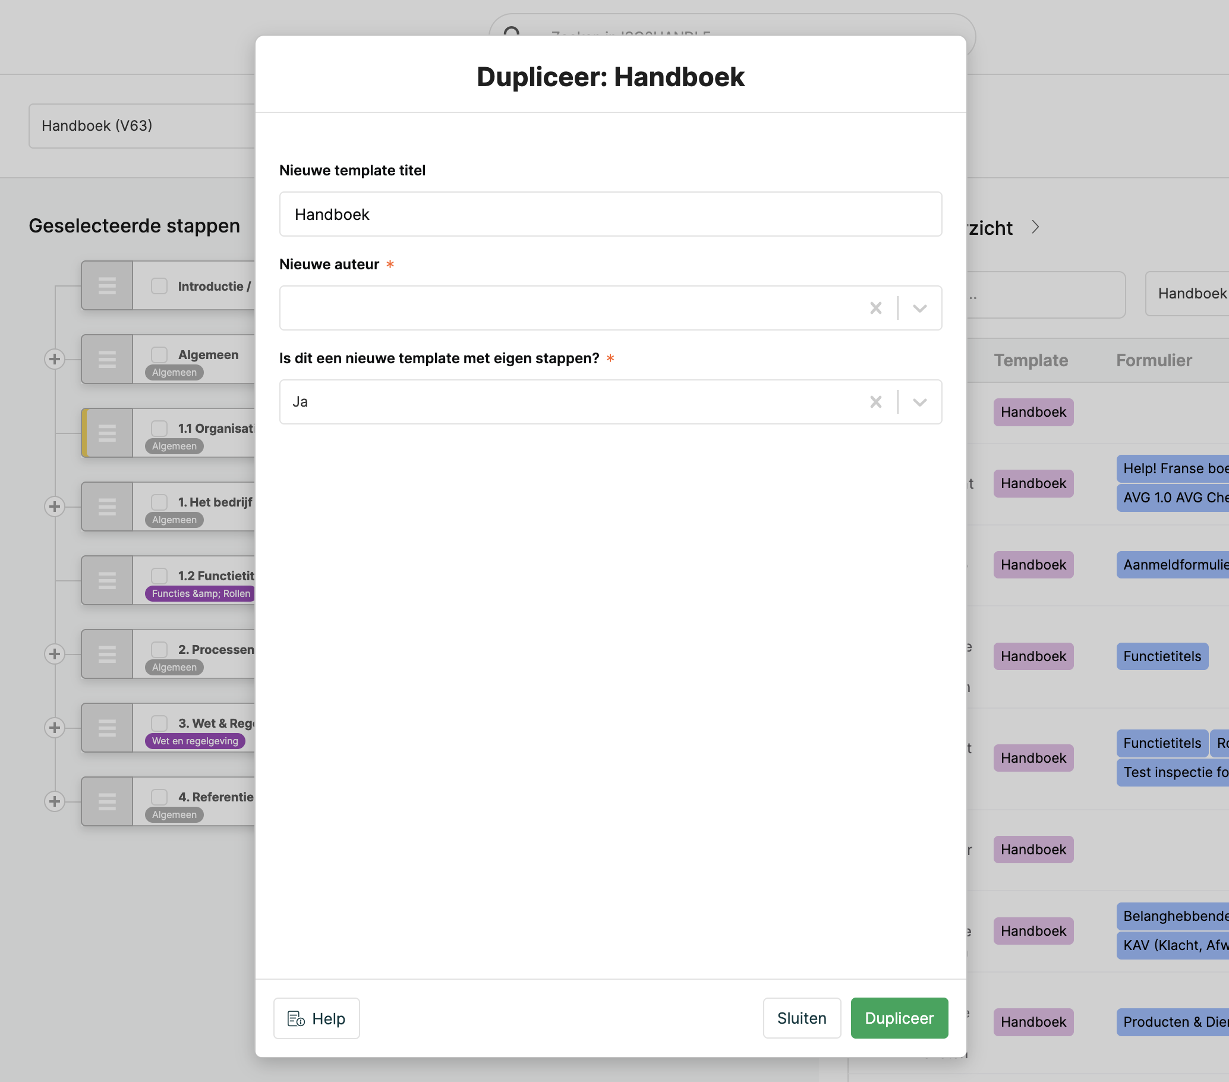Screen dimensions: 1229x1082
Task: Open the Nieuwe auteur dropdown arrow
Action: [919, 308]
